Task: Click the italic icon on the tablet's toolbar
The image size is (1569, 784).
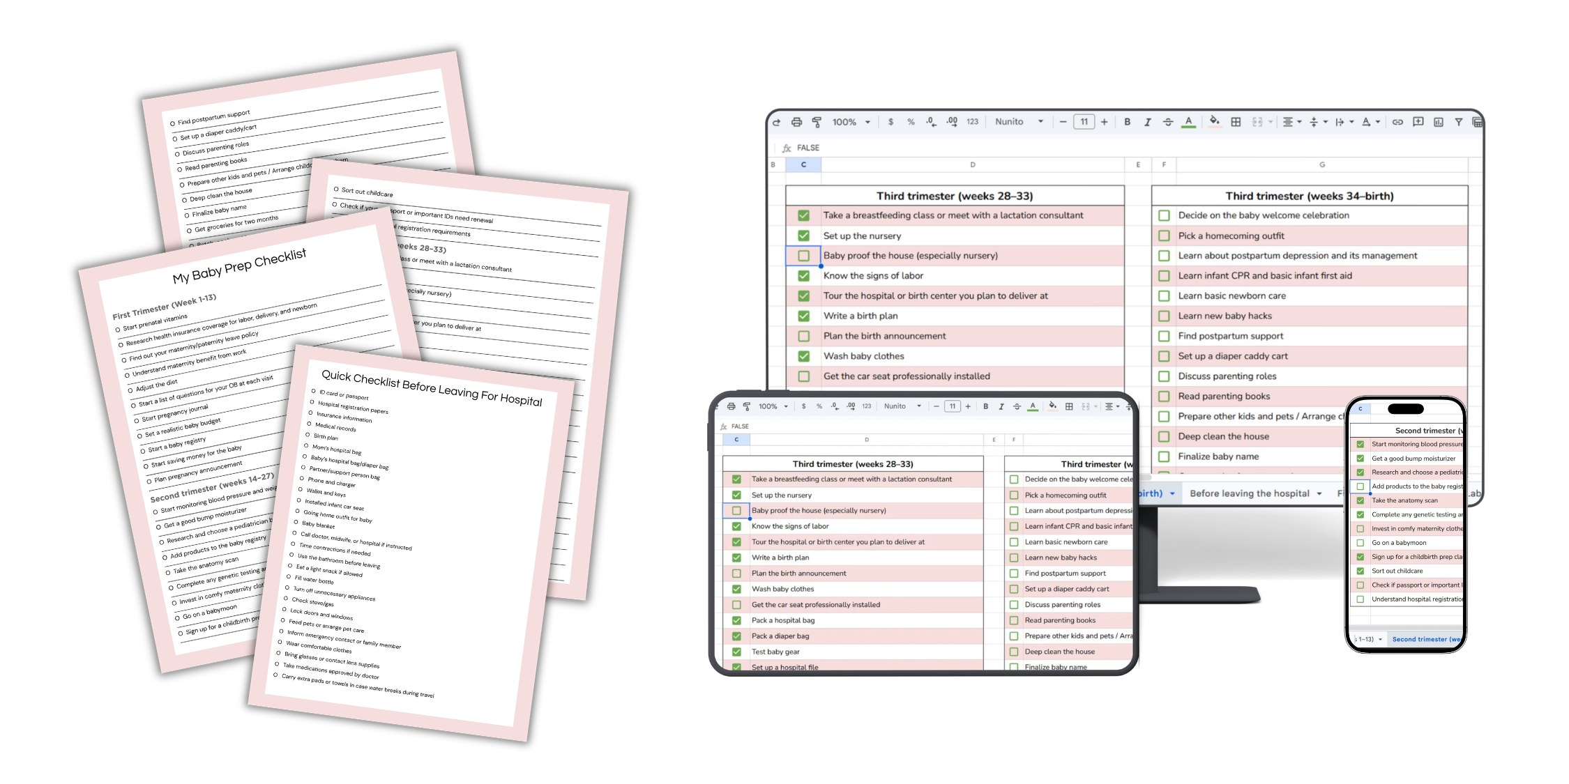Action: click(1001, 406)
